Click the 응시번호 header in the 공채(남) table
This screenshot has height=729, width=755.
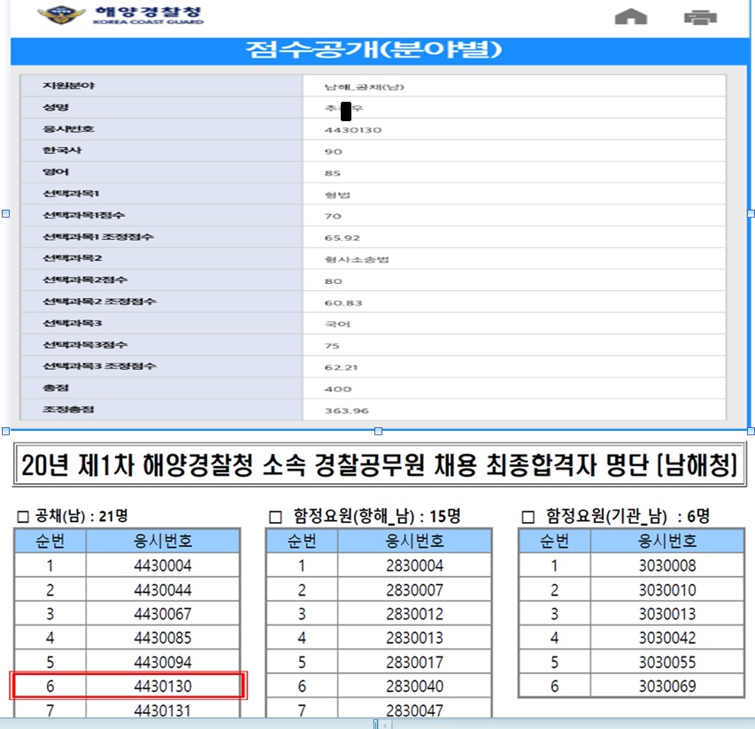[x=164, y=541]
